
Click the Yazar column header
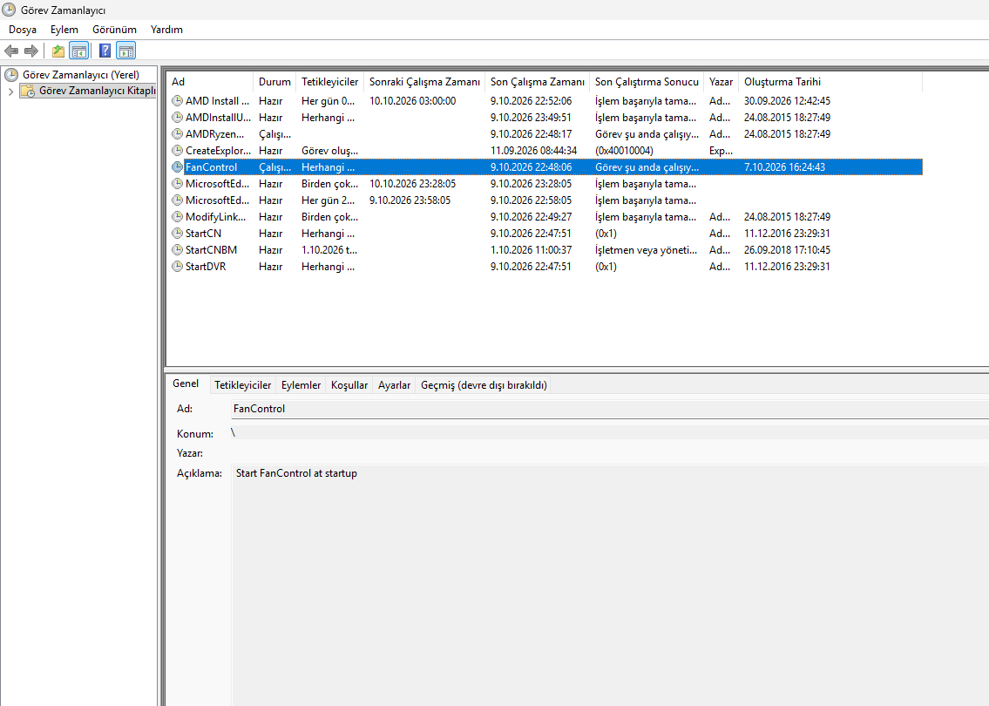721,82
